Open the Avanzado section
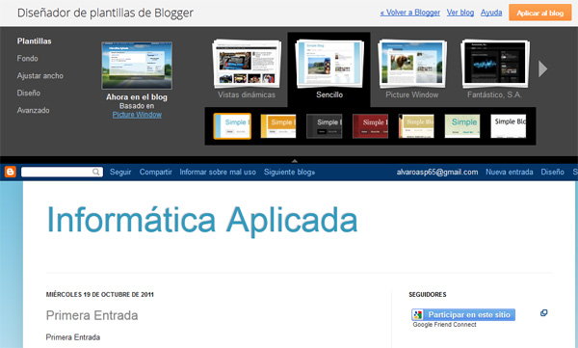Image resolution: width=578 pixels, height=348 pixels. (x=33, y=110)
